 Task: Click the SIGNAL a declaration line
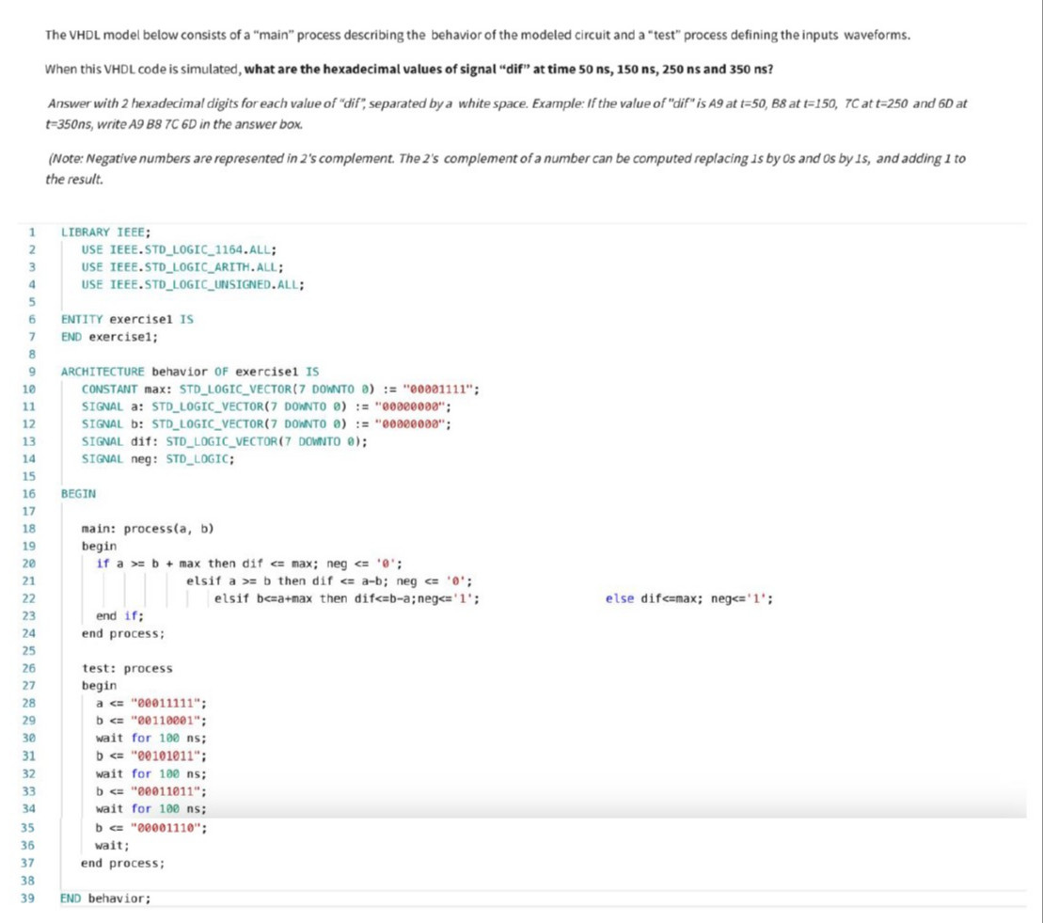(266, 406)
